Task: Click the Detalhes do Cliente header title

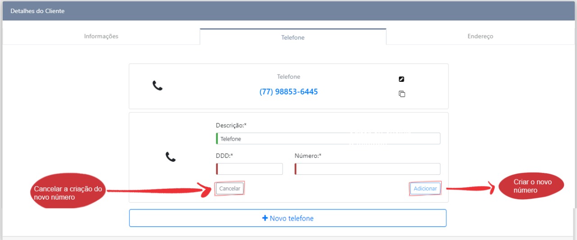Action: [37, 11]
